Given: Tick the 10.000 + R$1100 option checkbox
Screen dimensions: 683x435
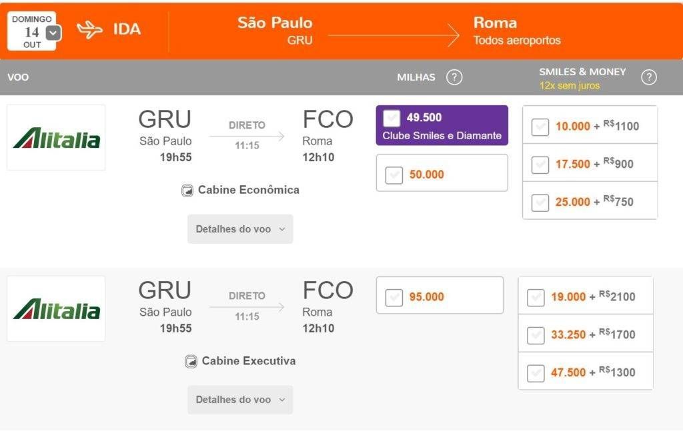Looking at the screenshot, I should 540,127.
